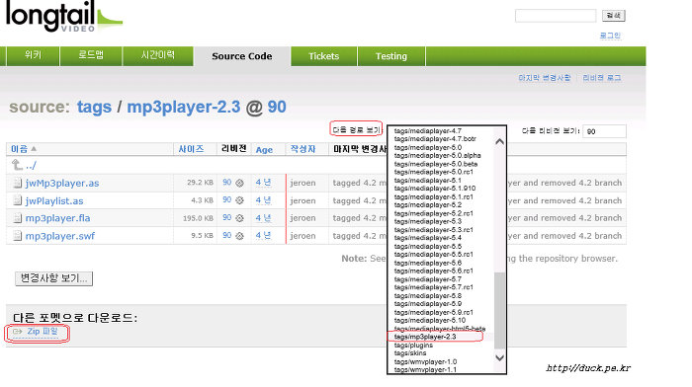Pick tags/mediaplayer-5.10 from the list

pos(430,321)
